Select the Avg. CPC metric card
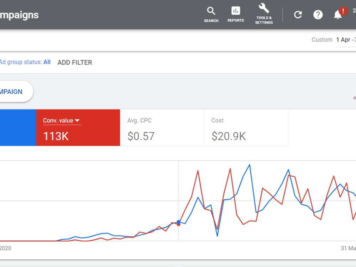This screenshot has width=356, height=267. click(162, 127)
